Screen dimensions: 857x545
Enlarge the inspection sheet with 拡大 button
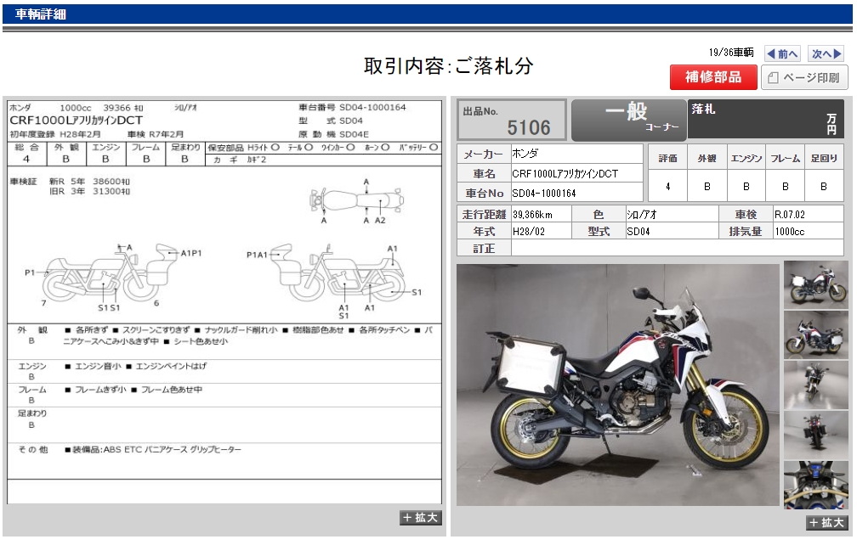(x=420, y=518)
